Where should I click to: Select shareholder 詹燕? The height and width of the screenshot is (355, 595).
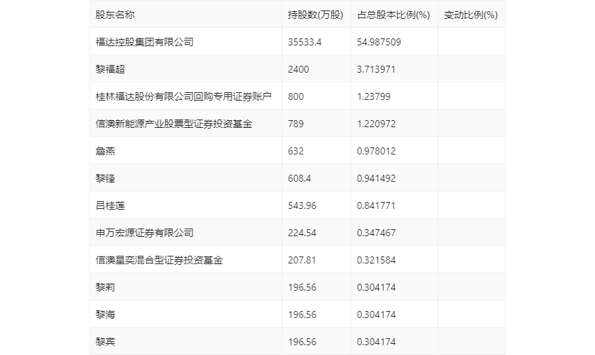[x=105, y=151]
